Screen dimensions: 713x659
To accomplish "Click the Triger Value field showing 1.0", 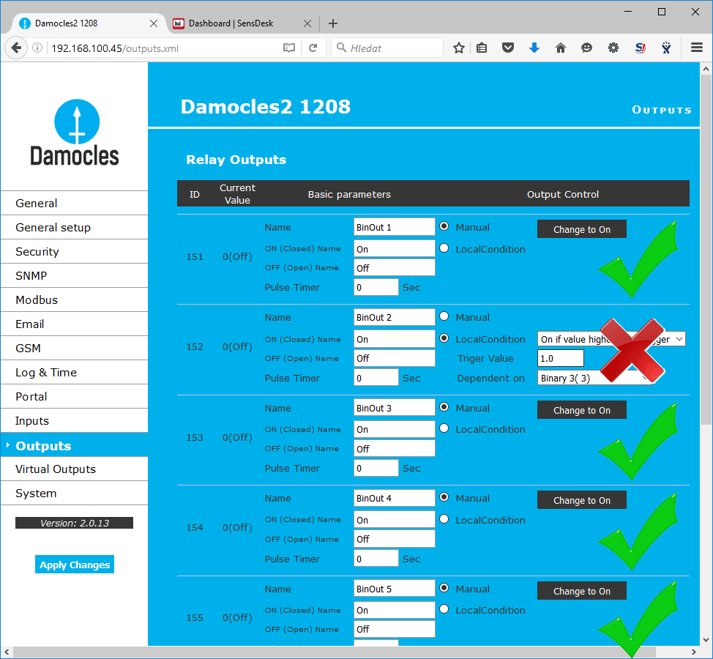I will point(560,358).
